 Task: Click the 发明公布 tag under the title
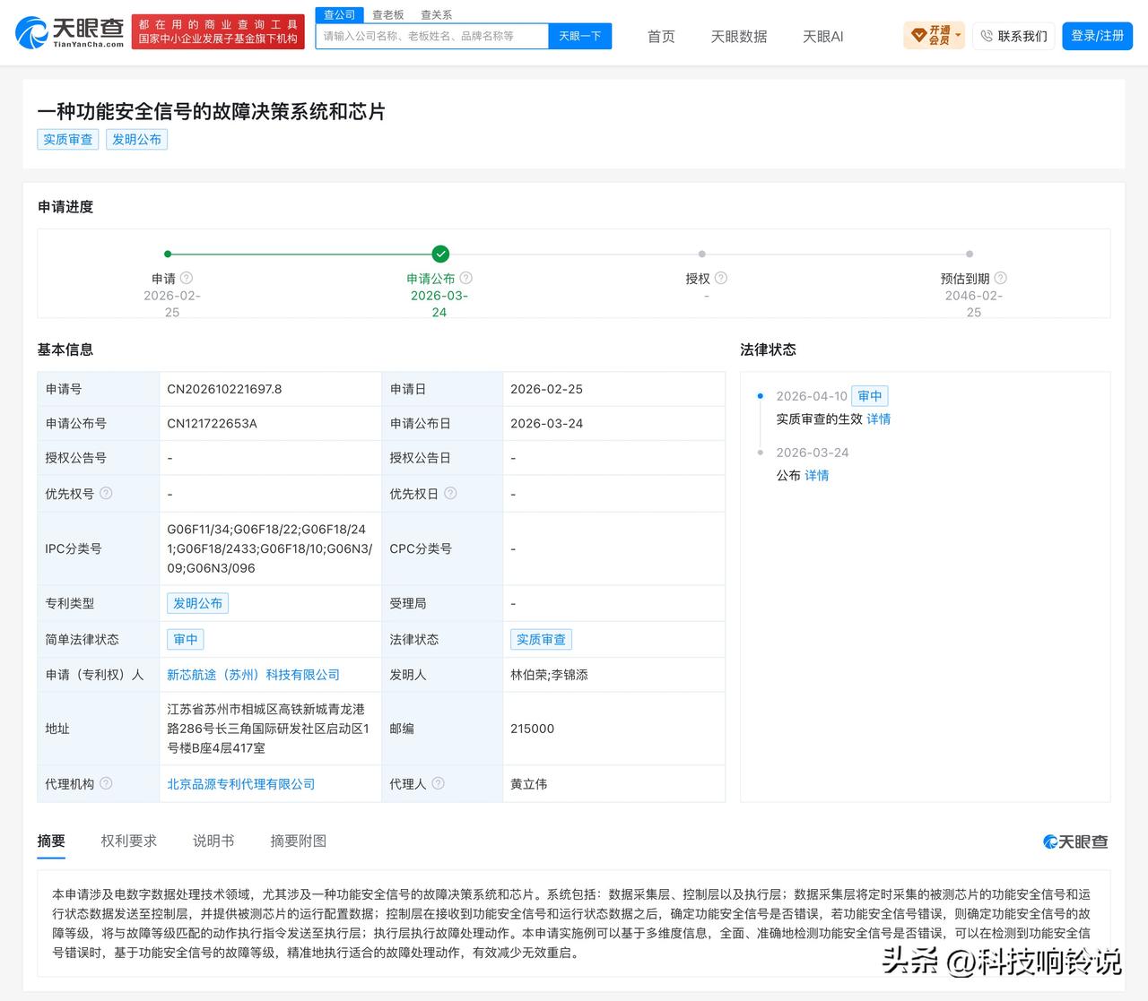[x=136, y=139]
